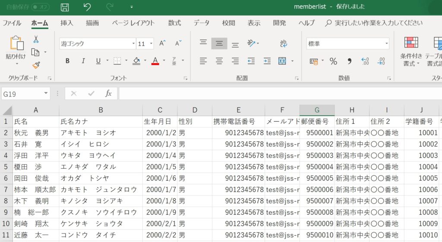Apply the percent style icon

click(x=333, y=61)
